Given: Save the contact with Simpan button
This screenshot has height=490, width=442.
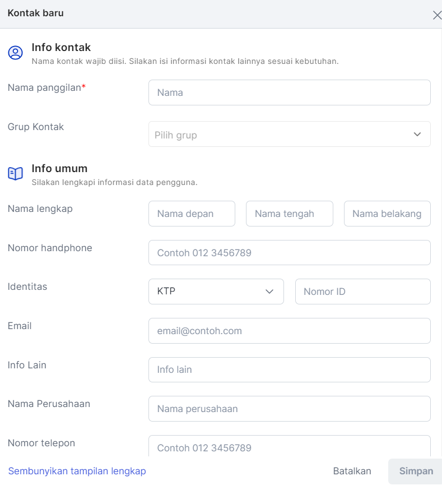Looking at the screenshot, I should 416,471.
